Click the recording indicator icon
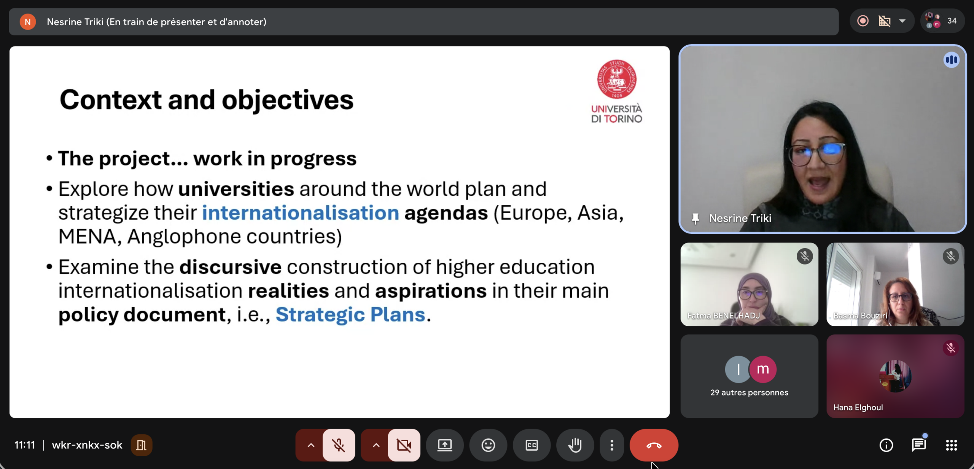 (x=863, y=21)
